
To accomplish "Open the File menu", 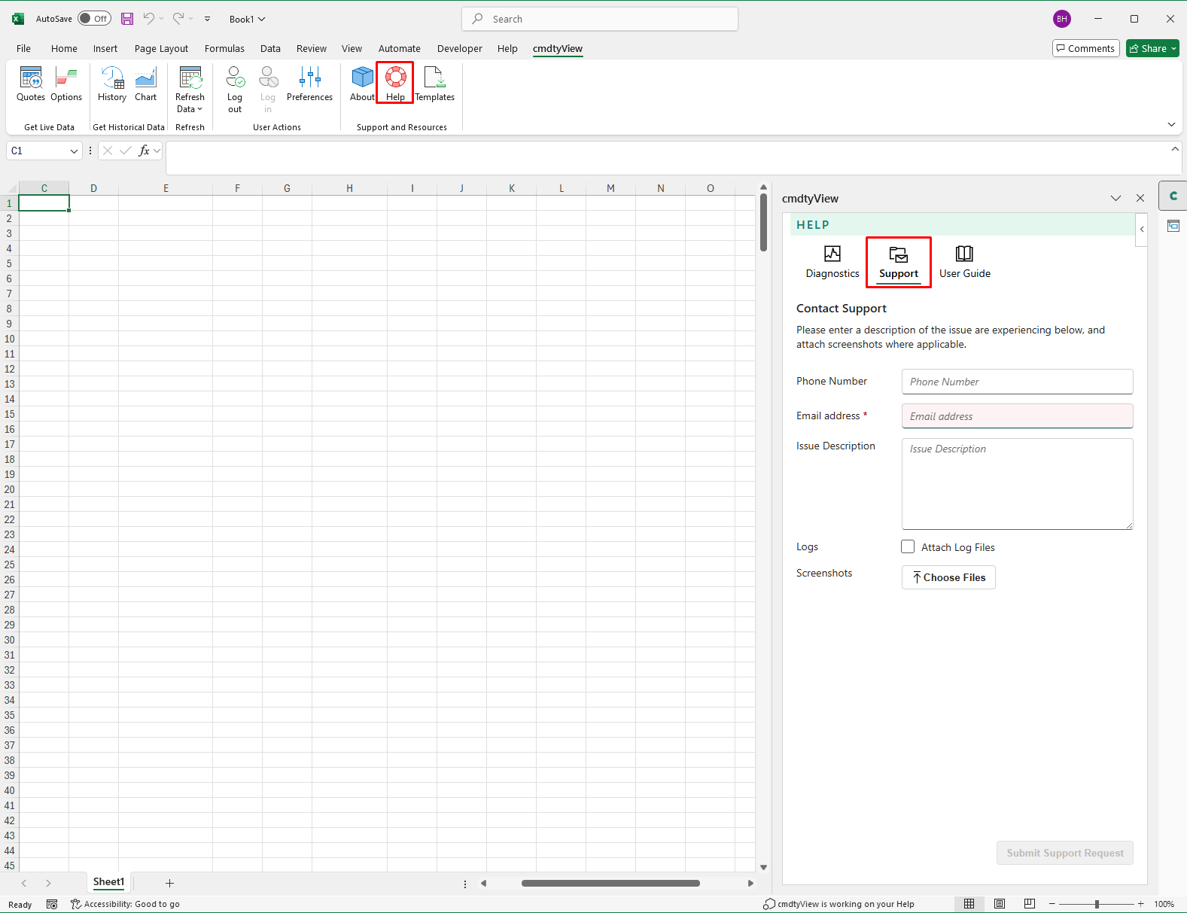I will pyautogui.click(x=24, y=48).
